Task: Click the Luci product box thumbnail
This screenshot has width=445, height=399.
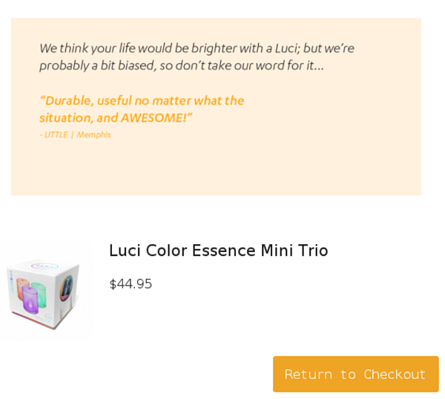Action: 46,292
